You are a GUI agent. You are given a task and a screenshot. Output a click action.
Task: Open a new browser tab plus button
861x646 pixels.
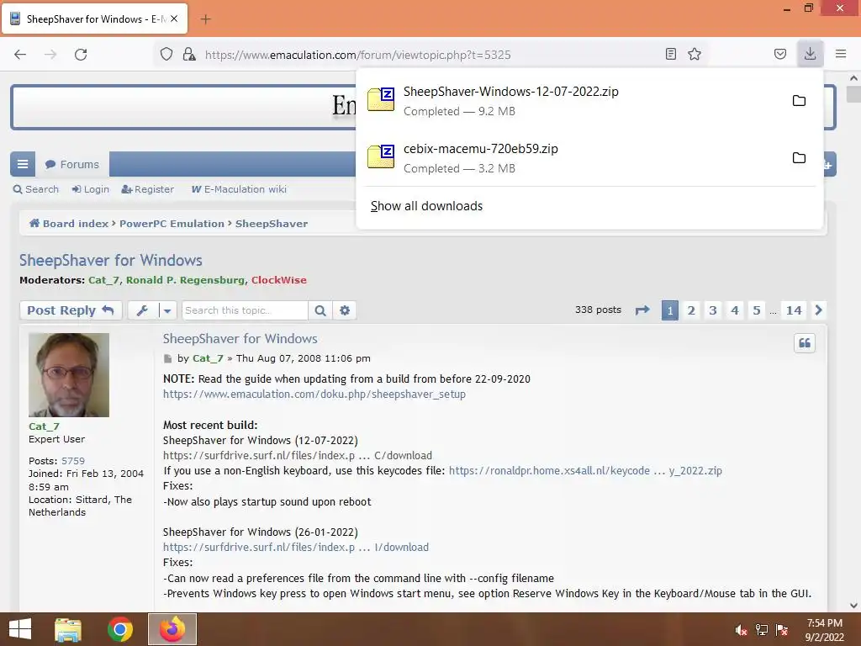click(205, 19)
